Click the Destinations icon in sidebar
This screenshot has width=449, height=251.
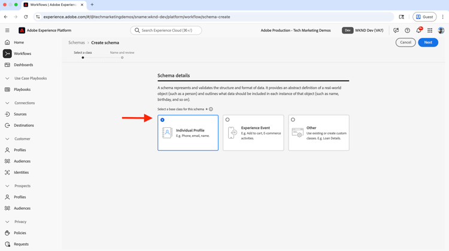pyautogui.click(x=7, y=125)
